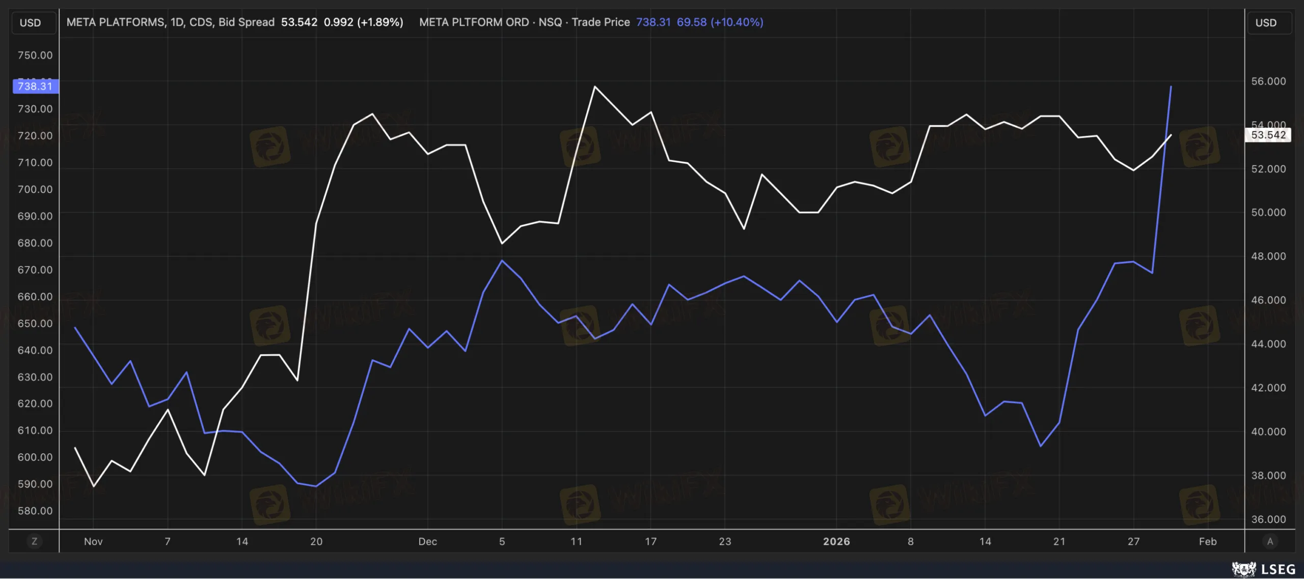
Task: Click the Nov marker on time axis
Action: click(93, 541)
